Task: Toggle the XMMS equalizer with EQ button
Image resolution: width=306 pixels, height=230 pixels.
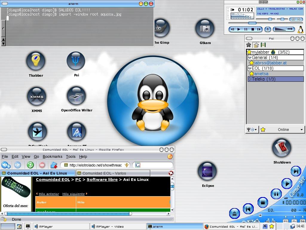Action: coord(293,19)
